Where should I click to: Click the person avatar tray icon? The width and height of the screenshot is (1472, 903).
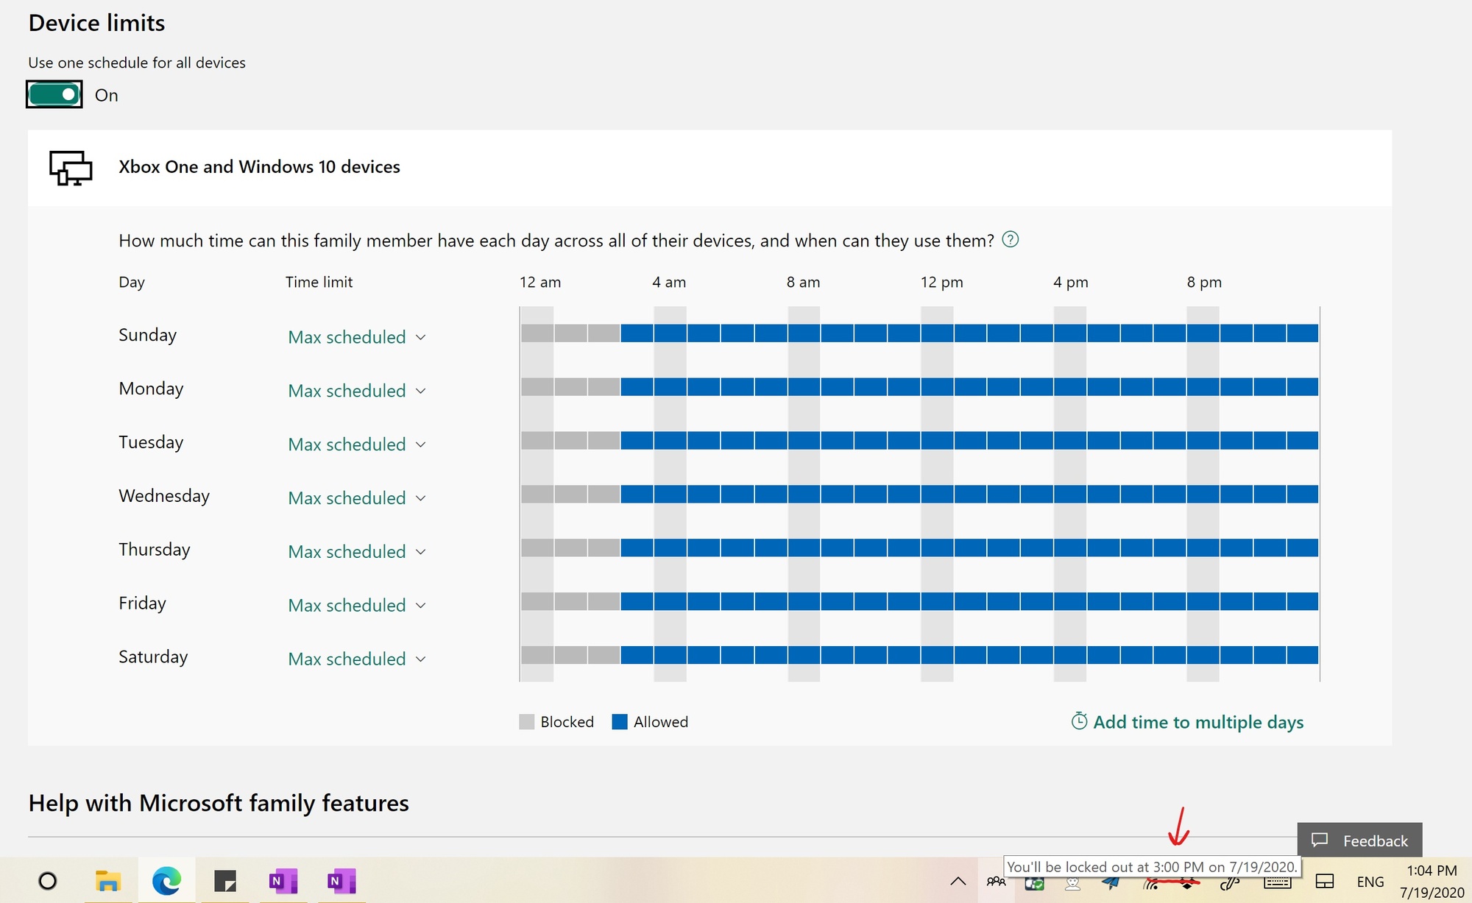click(x=1073, y=883)
